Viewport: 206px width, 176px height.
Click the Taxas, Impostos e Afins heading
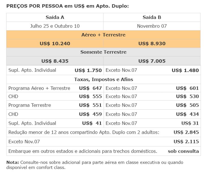click(104, 79)
